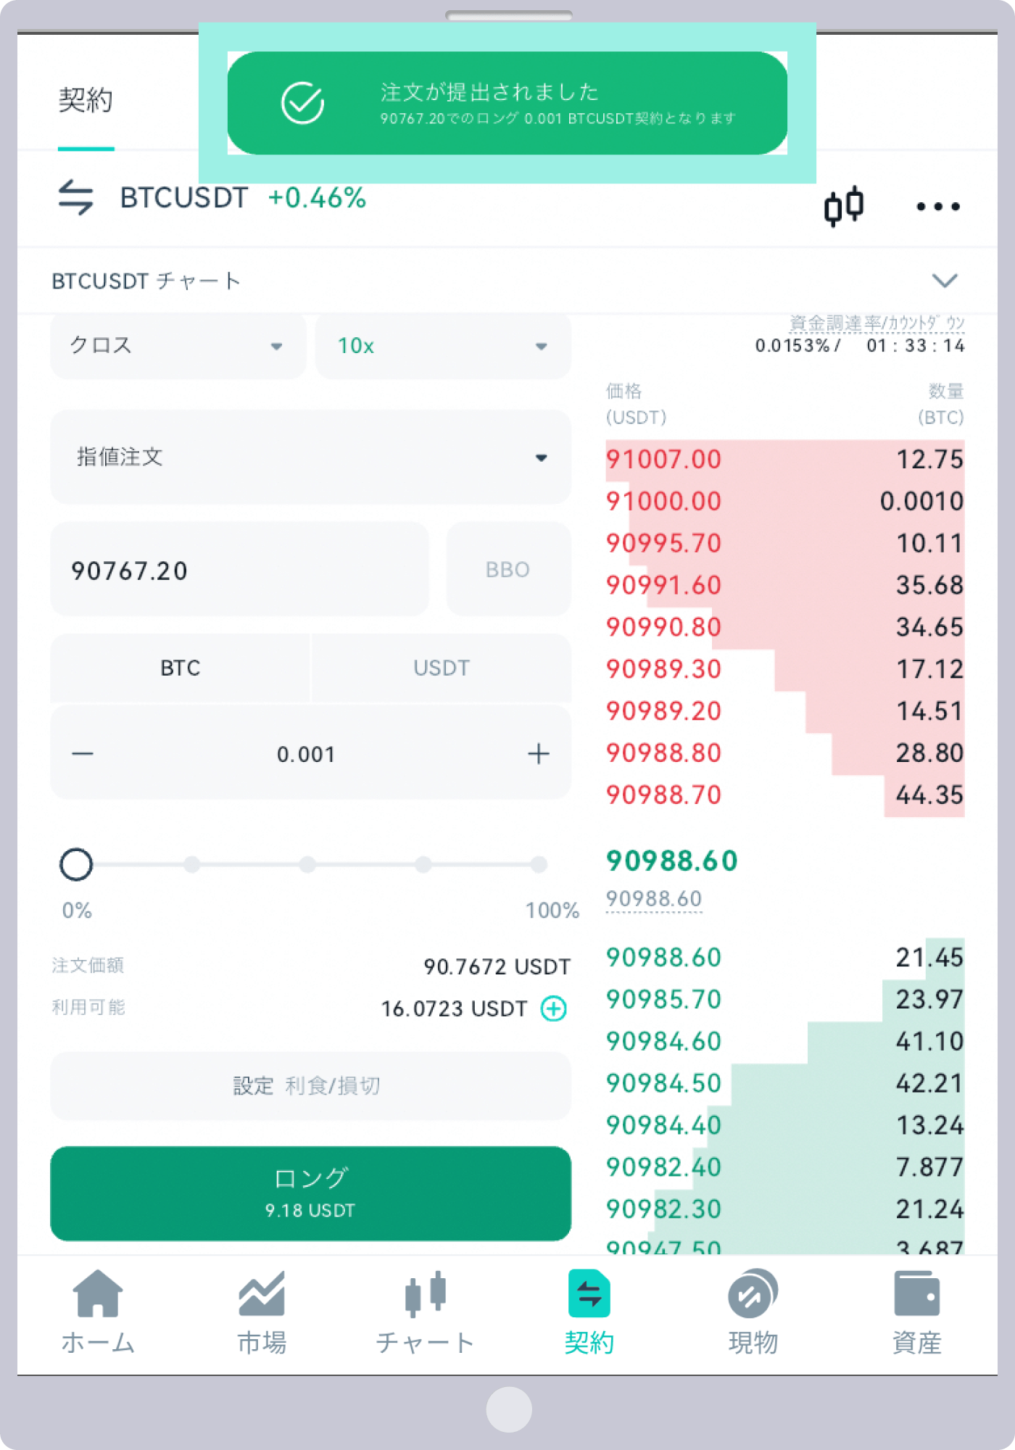Viewport: 1015px width, 1450px height.
Task: Select ask price 90991.60
Action: click(663, 585)
